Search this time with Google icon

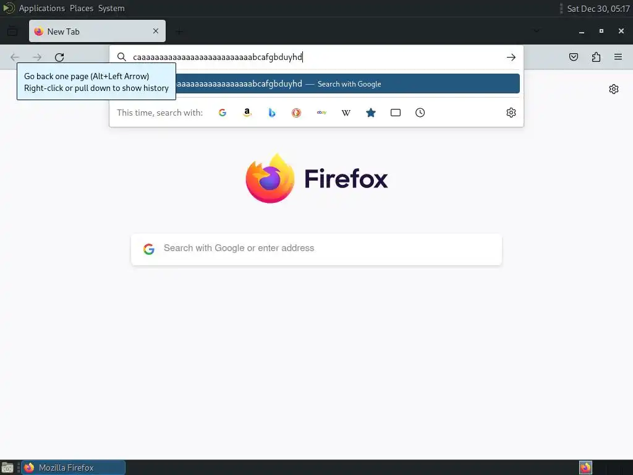pyautogui.click(x=223, y=113)
